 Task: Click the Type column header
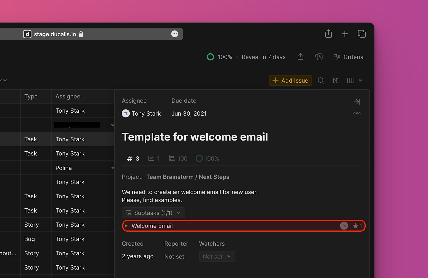(31, 97)
